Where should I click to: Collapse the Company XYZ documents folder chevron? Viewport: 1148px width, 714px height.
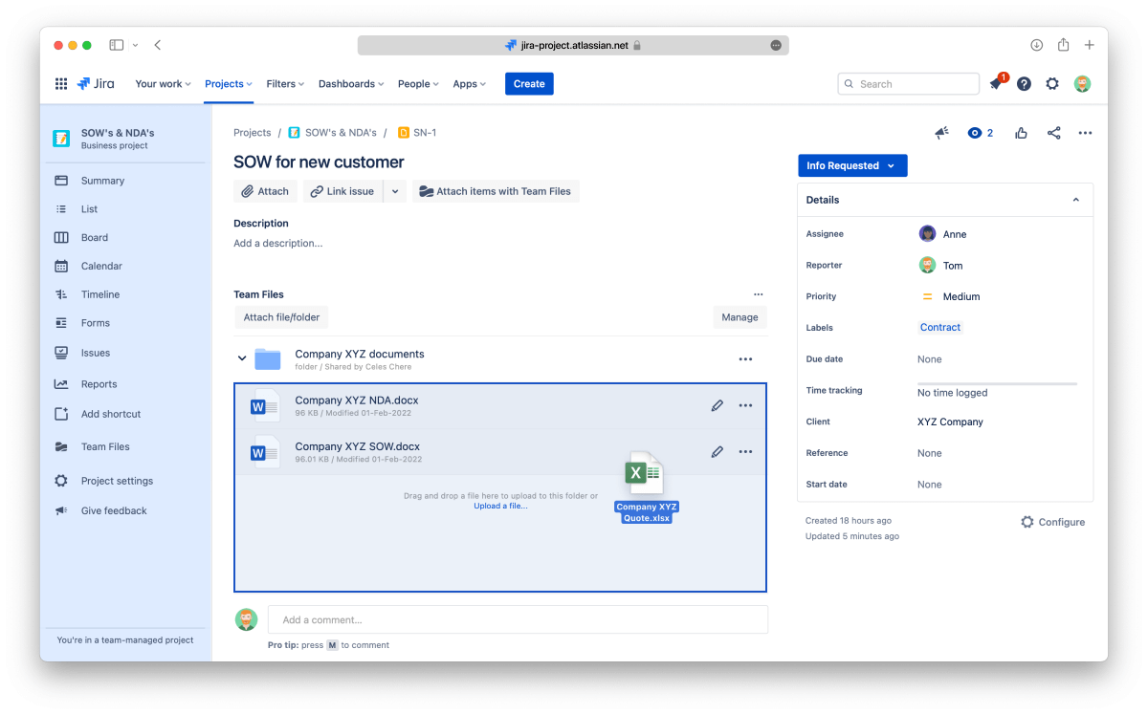pyautogui.click(x=242, y=359)
